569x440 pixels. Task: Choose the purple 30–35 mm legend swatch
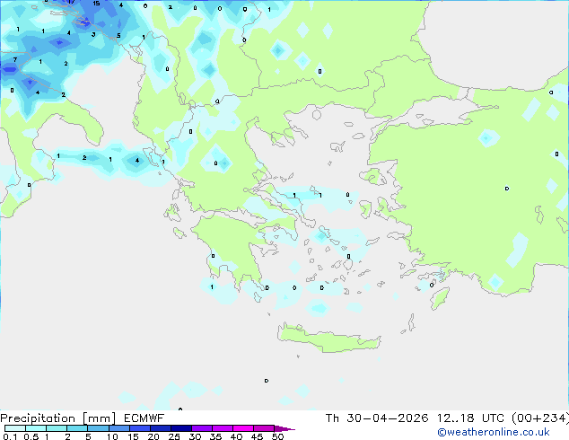click(202, 428)
